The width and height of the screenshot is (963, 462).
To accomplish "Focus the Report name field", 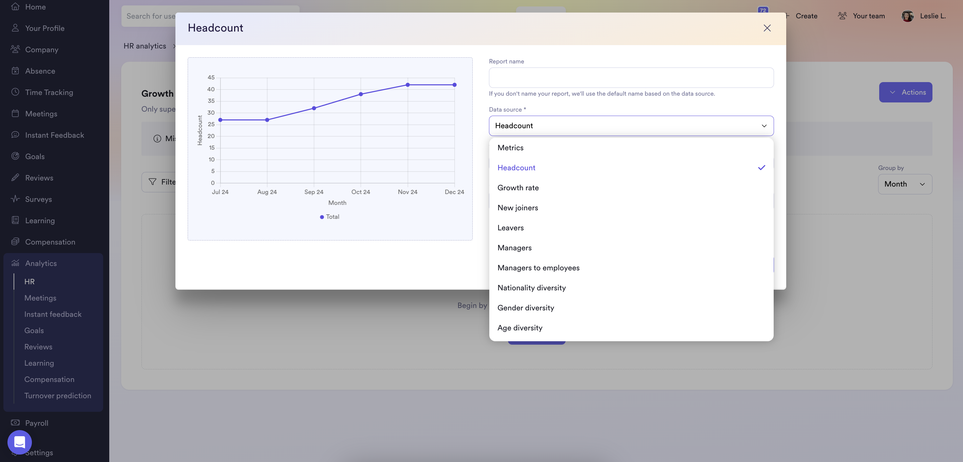I will [631, 78].
